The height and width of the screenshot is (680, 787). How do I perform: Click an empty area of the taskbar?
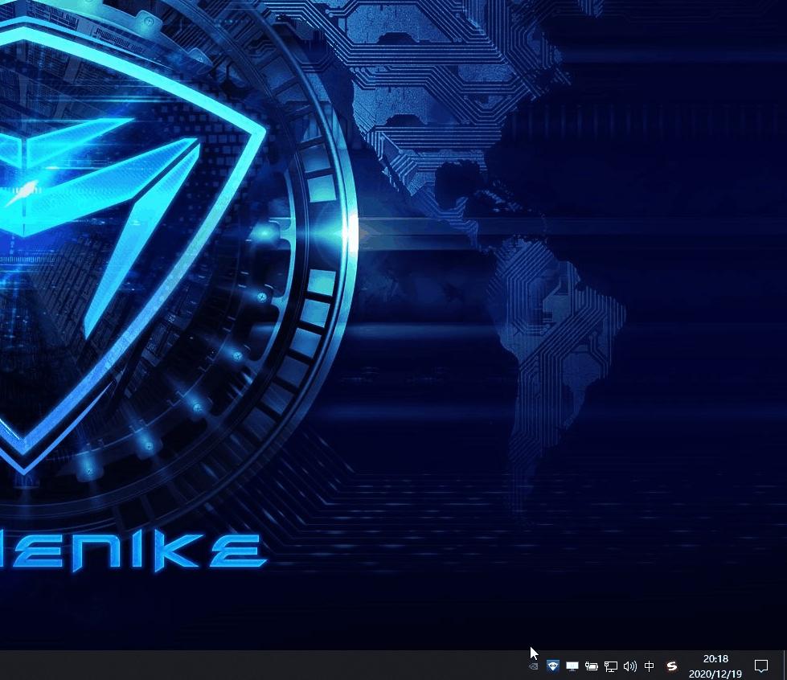(x=251, y=666)
